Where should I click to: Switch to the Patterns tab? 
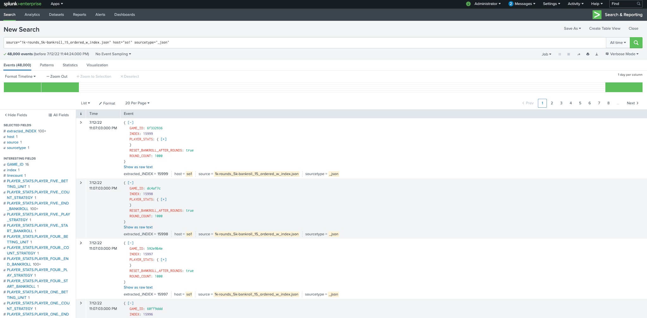tap(47, 65)
